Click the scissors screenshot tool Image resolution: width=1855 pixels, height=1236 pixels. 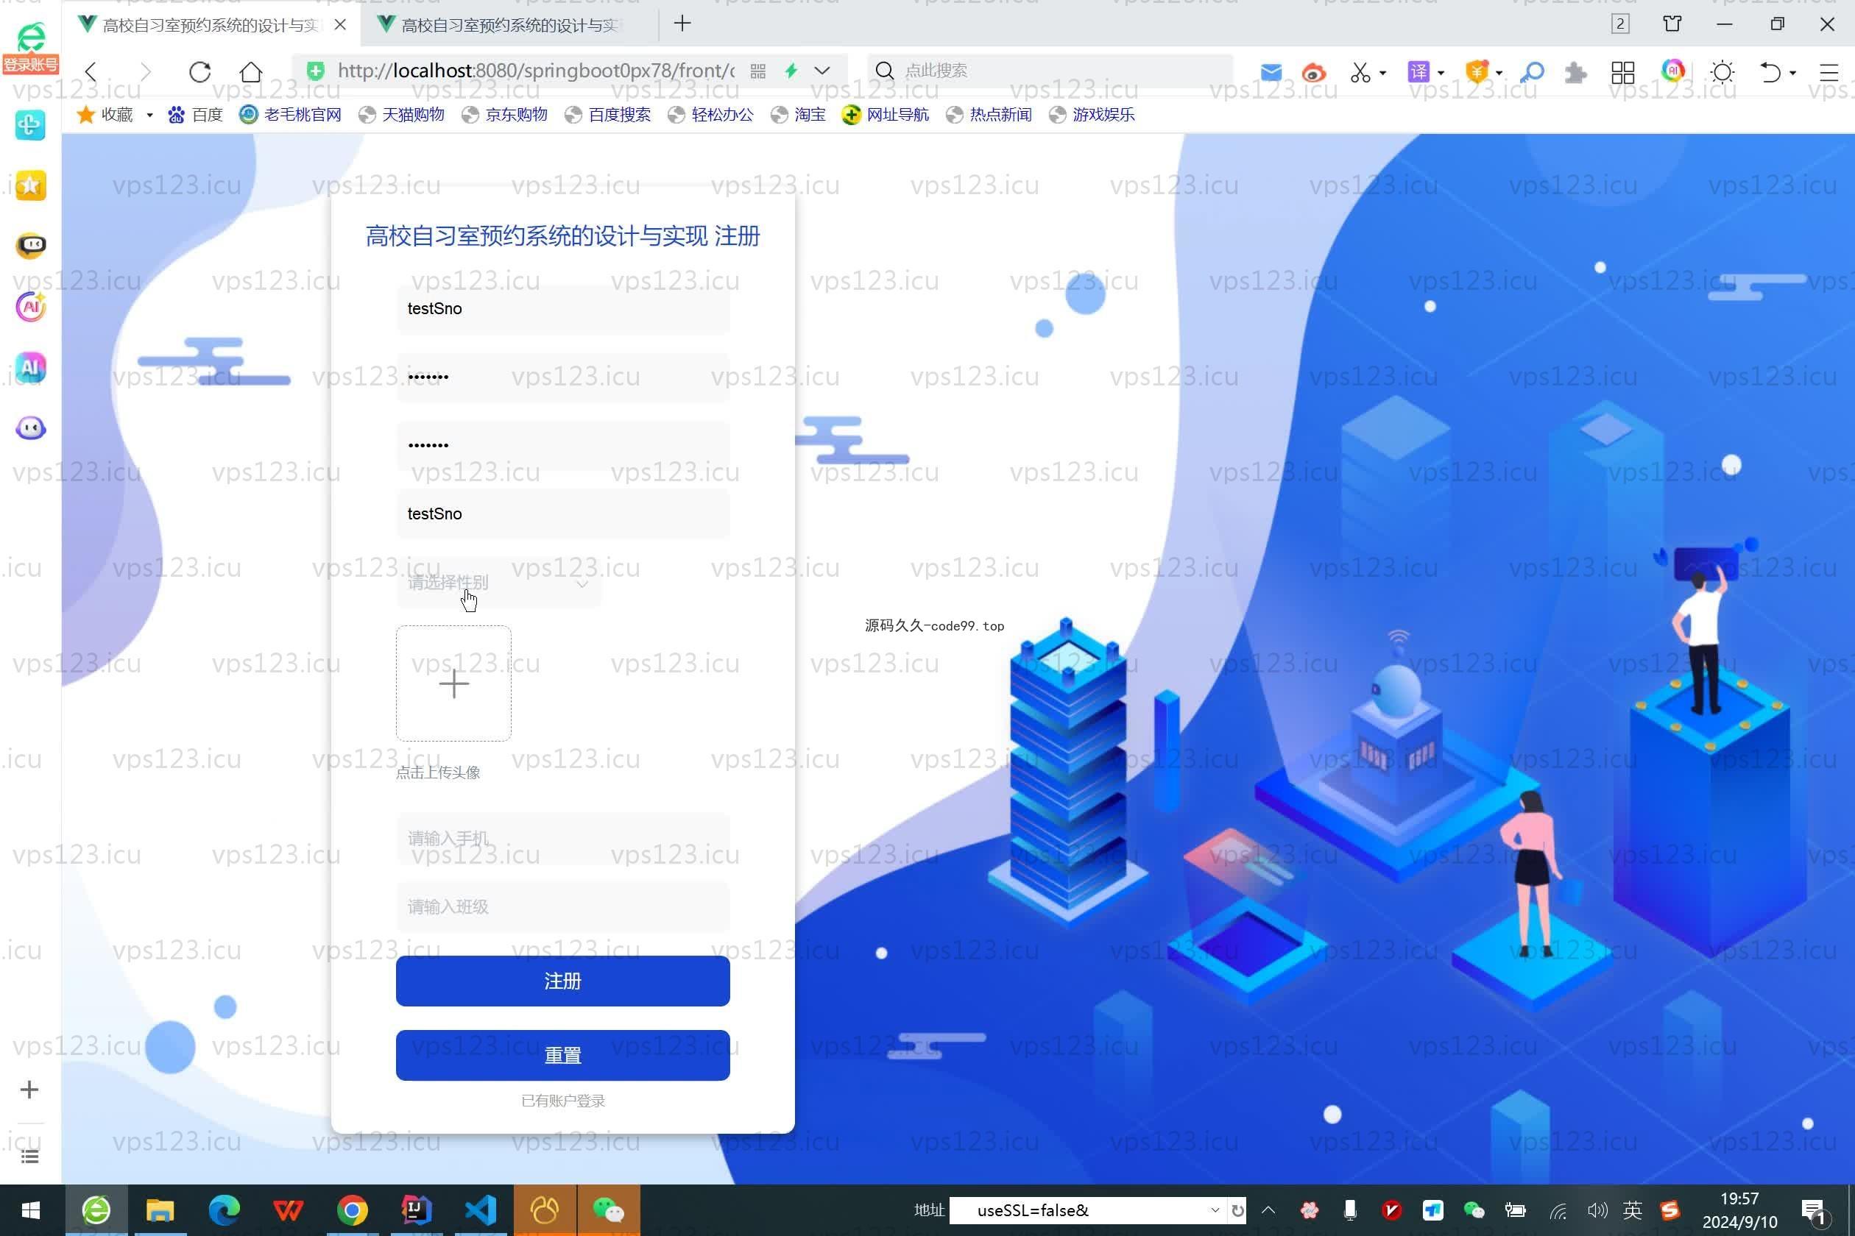point(1360,73)
